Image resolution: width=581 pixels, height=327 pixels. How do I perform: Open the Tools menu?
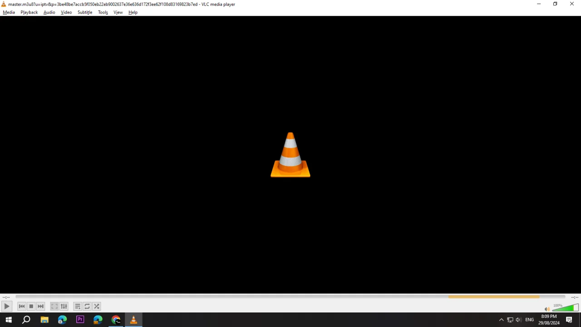(x=103, y=12)
